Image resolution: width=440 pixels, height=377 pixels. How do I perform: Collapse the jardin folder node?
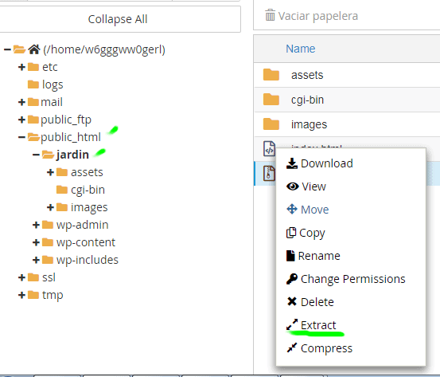(36, 155)
